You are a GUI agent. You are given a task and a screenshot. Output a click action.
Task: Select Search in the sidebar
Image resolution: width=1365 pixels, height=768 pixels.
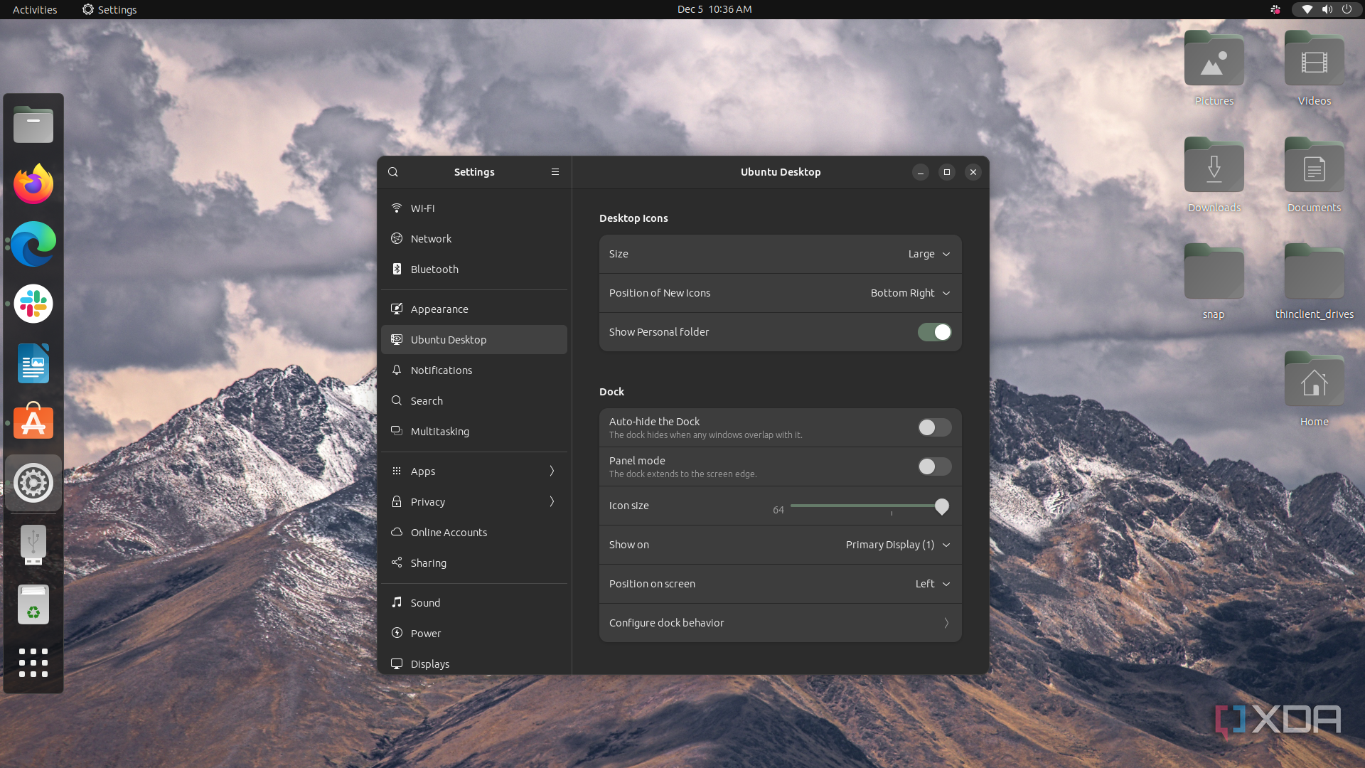tap(474, 401)
